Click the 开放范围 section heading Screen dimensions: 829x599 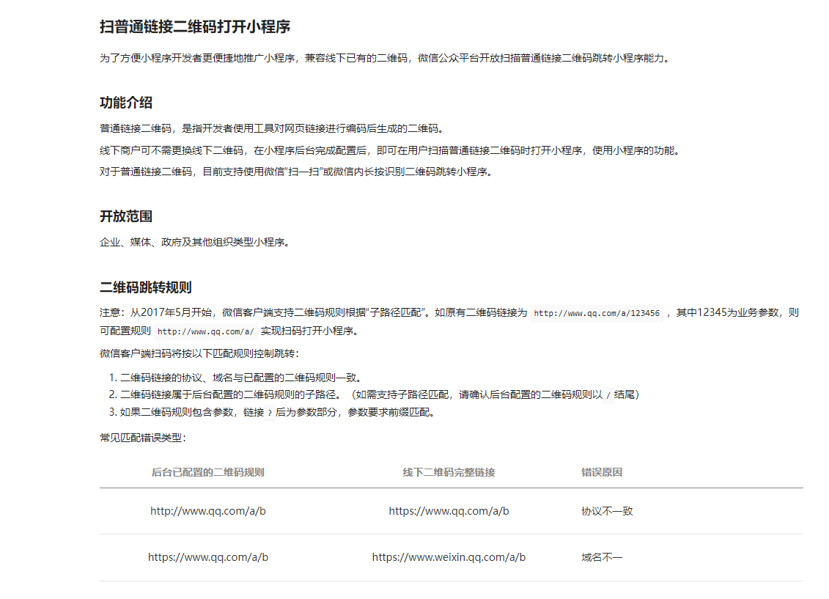pyautogui.click(x=127, y=216)
